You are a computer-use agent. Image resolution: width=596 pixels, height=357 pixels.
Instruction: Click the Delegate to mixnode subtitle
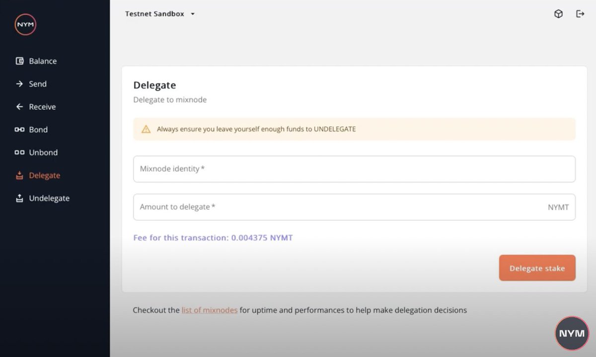170,100
